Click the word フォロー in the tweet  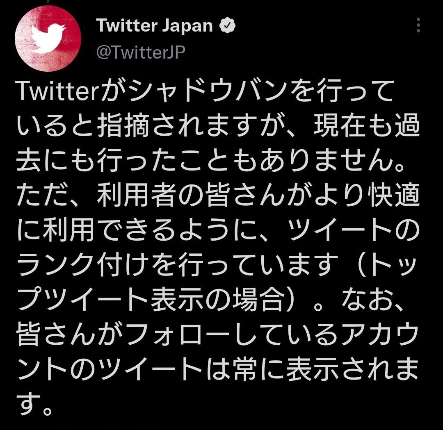click(178, 334)
